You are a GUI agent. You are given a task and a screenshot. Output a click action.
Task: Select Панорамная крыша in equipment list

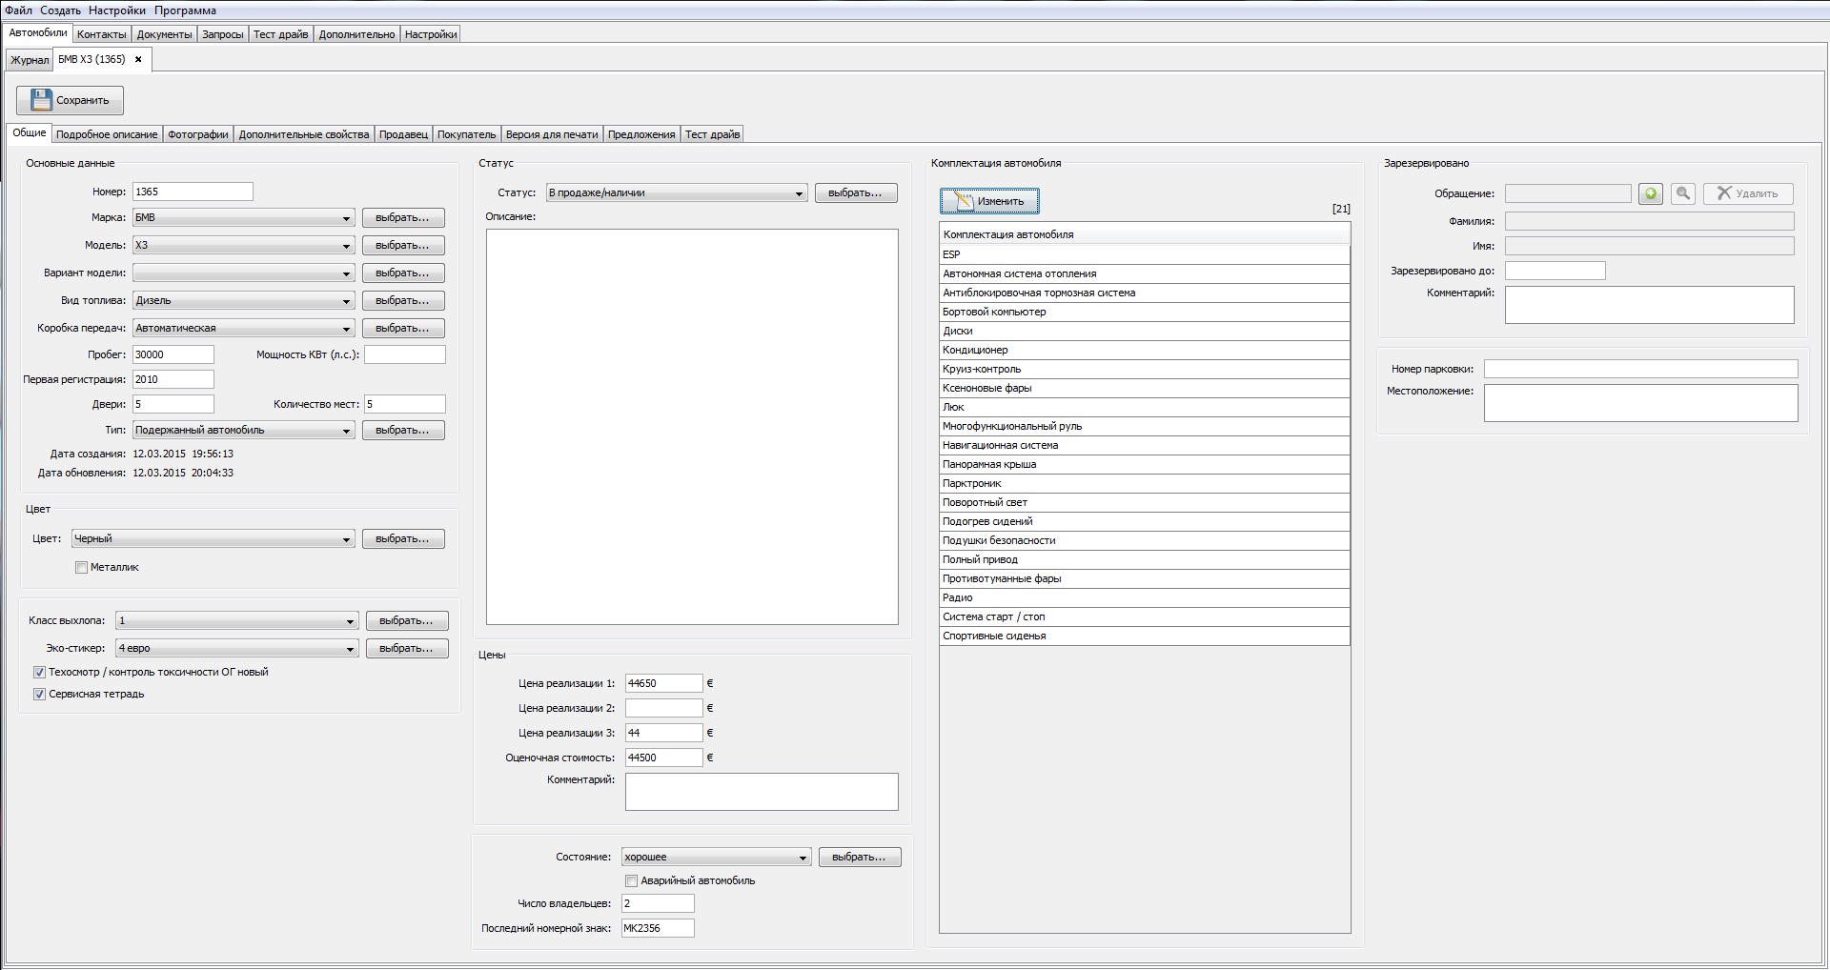pos(1145,465)
